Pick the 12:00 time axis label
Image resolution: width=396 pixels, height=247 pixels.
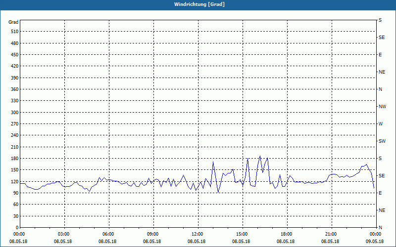point(198,234)
